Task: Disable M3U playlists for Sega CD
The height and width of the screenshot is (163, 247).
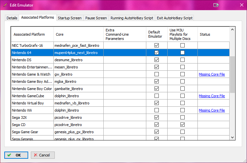Action: [x=182, y=125]
